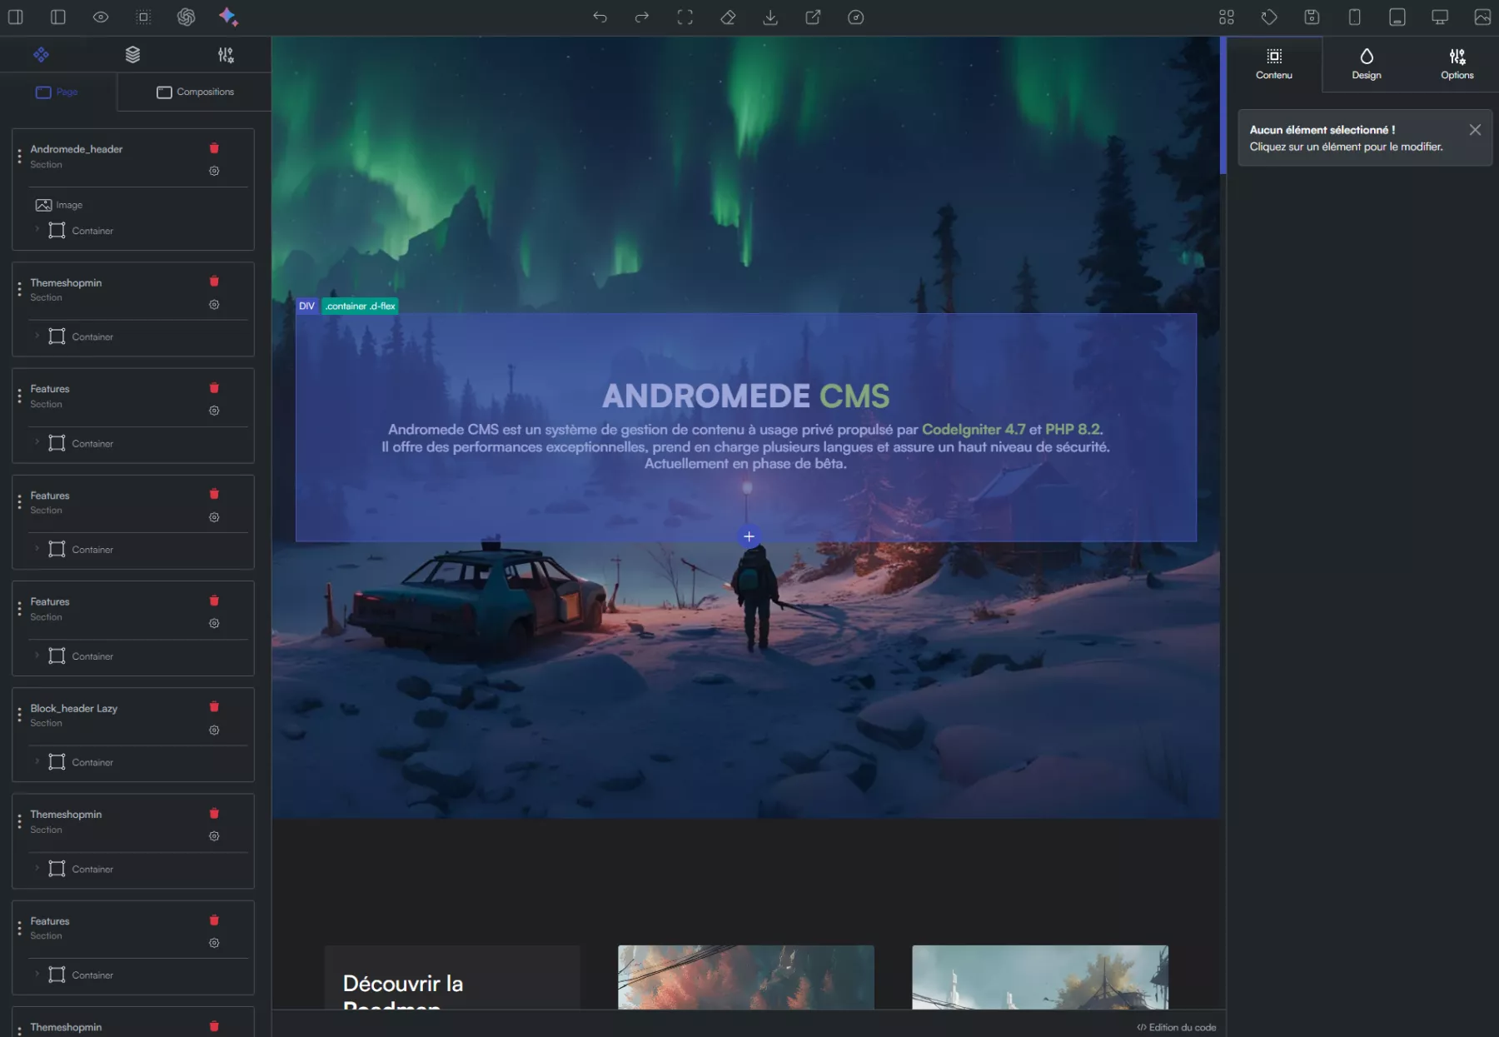Click the save icon

(x=1312, y=17)
